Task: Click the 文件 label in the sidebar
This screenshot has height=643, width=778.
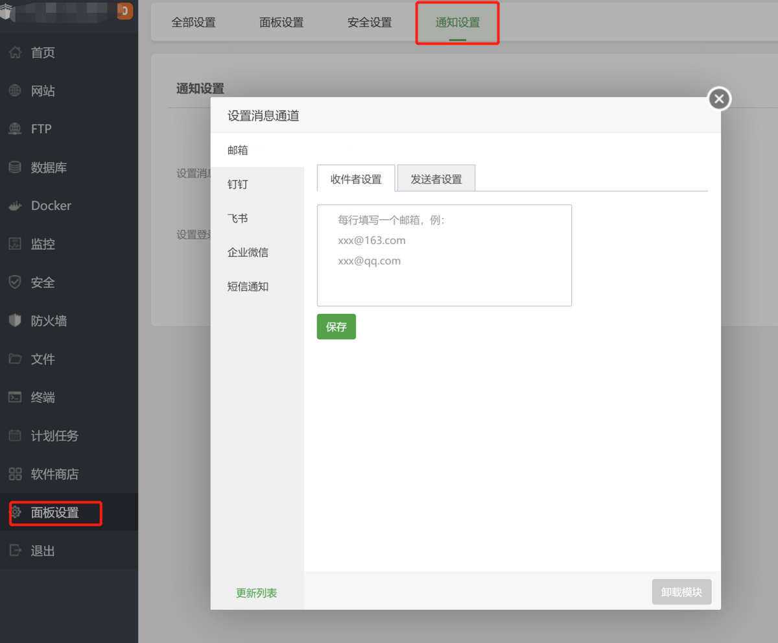Action: coord(43,359)
